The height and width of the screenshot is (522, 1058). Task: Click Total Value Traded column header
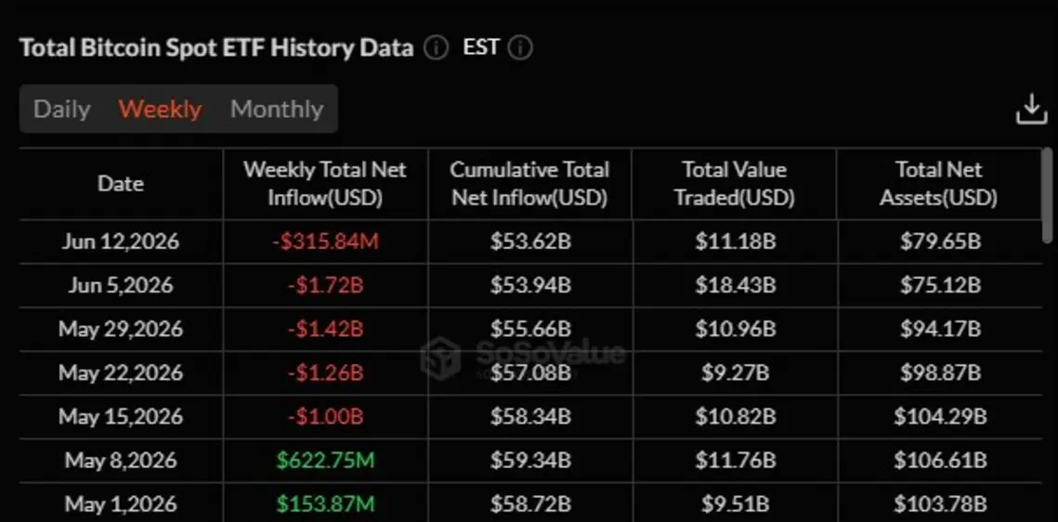[x=734, y=183]
